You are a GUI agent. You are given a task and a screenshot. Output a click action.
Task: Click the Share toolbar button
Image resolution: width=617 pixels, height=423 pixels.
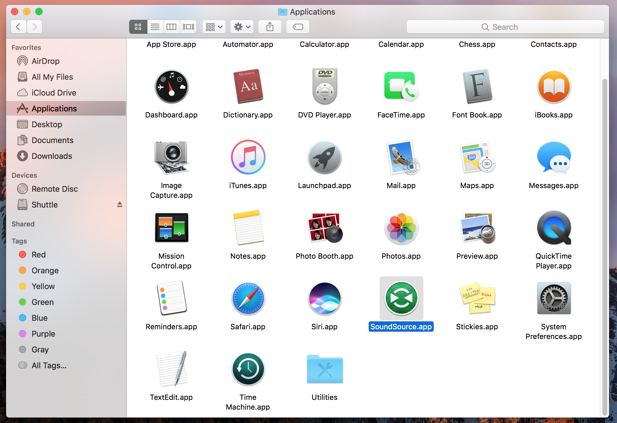pos(270,27)
